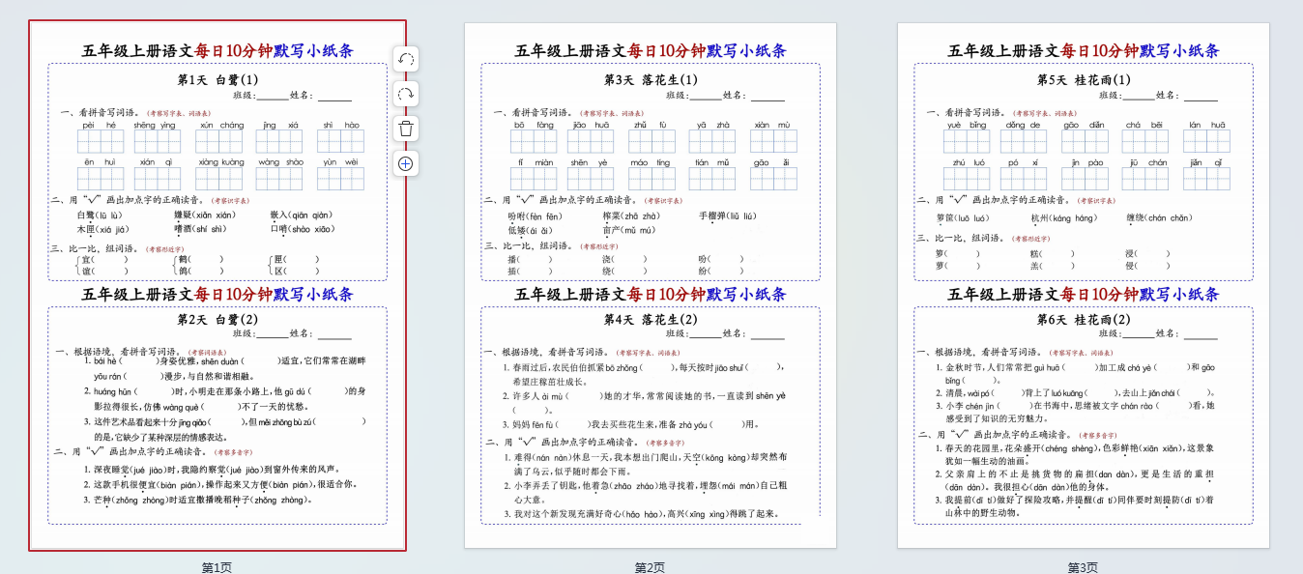Click the 第4天 落花生(2) heading
Screen dimensions: 1303x574
tap(651, 319)
